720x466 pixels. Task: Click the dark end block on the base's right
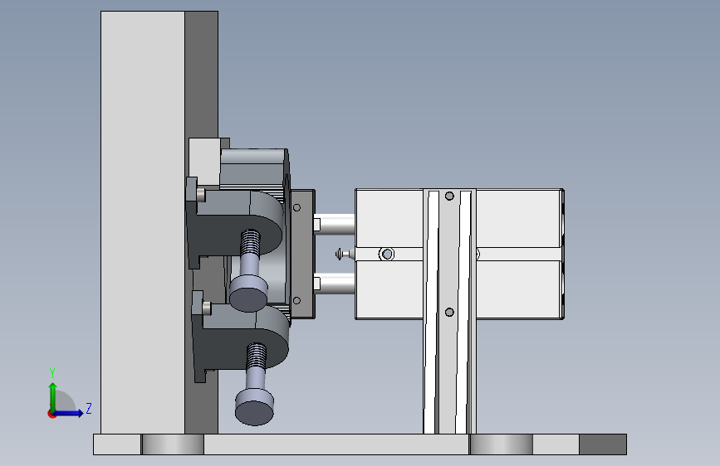click(x=603, y=444)
